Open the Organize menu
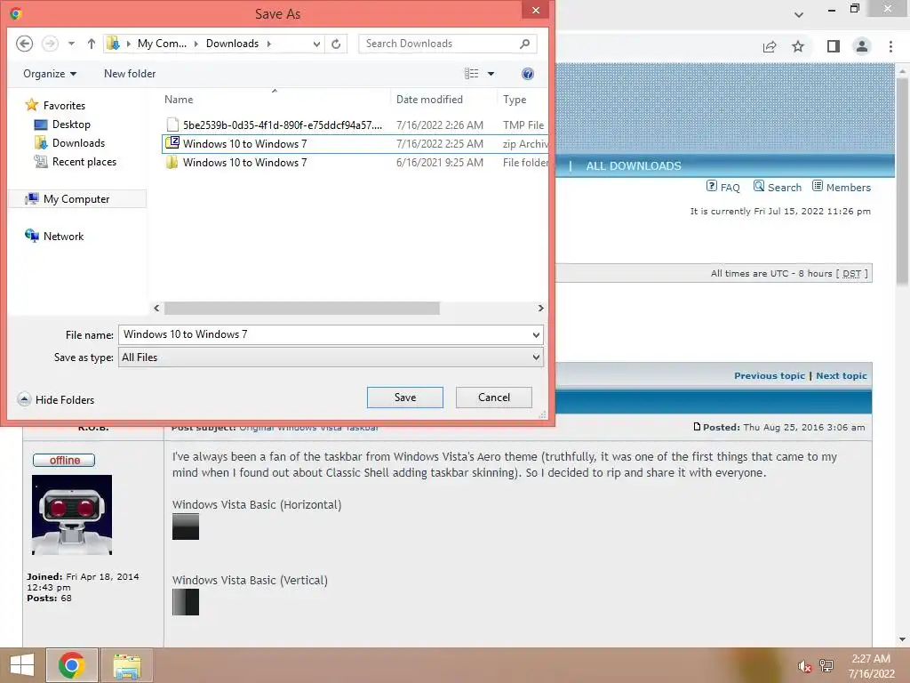910x683 pixels. 50,74
